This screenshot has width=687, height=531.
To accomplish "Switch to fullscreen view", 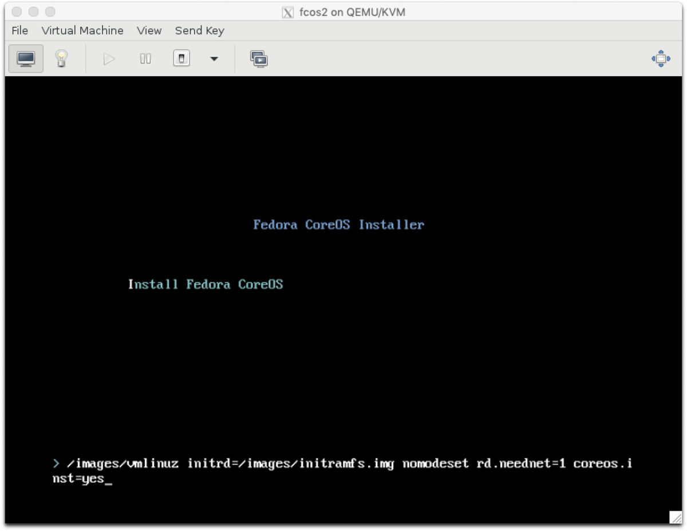I will click(x=661, y=58).
